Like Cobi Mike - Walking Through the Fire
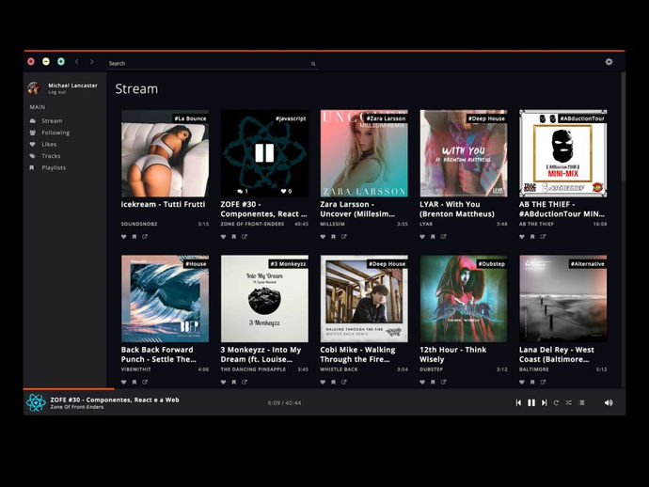649x487 pixels. (x=323, y=382)
